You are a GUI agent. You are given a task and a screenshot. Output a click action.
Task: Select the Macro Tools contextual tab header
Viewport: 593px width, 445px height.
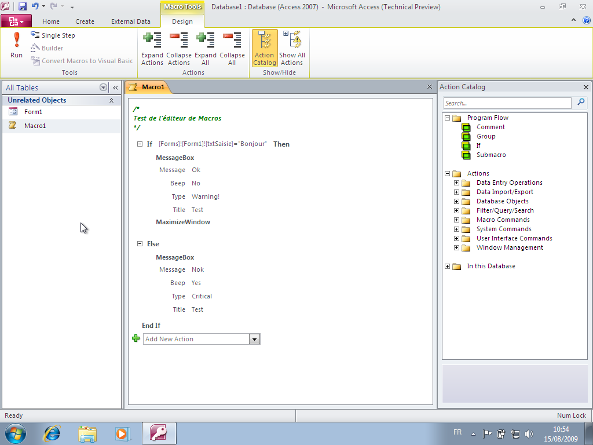182,7
